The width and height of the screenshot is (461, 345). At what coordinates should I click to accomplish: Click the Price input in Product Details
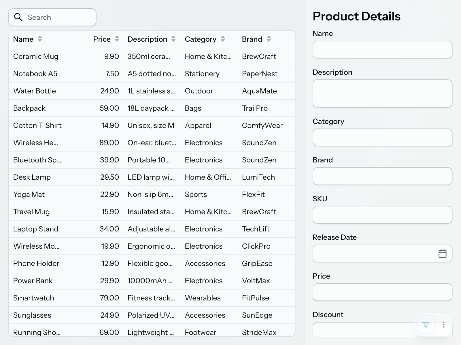(x=382, y=292)
